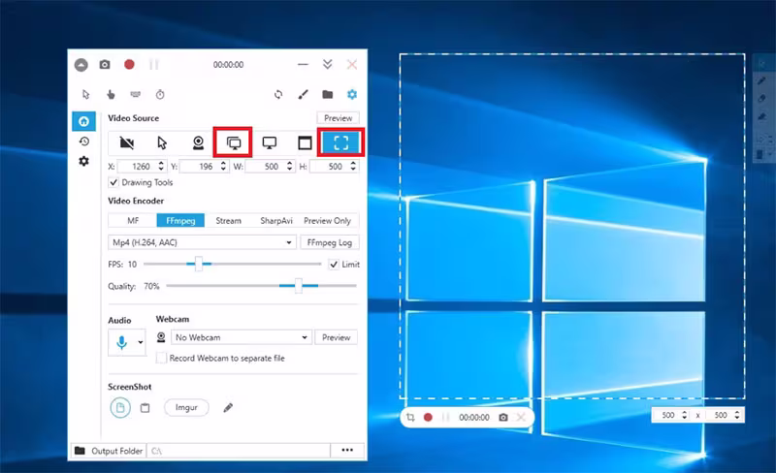Click the pencil icon in ScreenShot section

[x=228, y=408]
